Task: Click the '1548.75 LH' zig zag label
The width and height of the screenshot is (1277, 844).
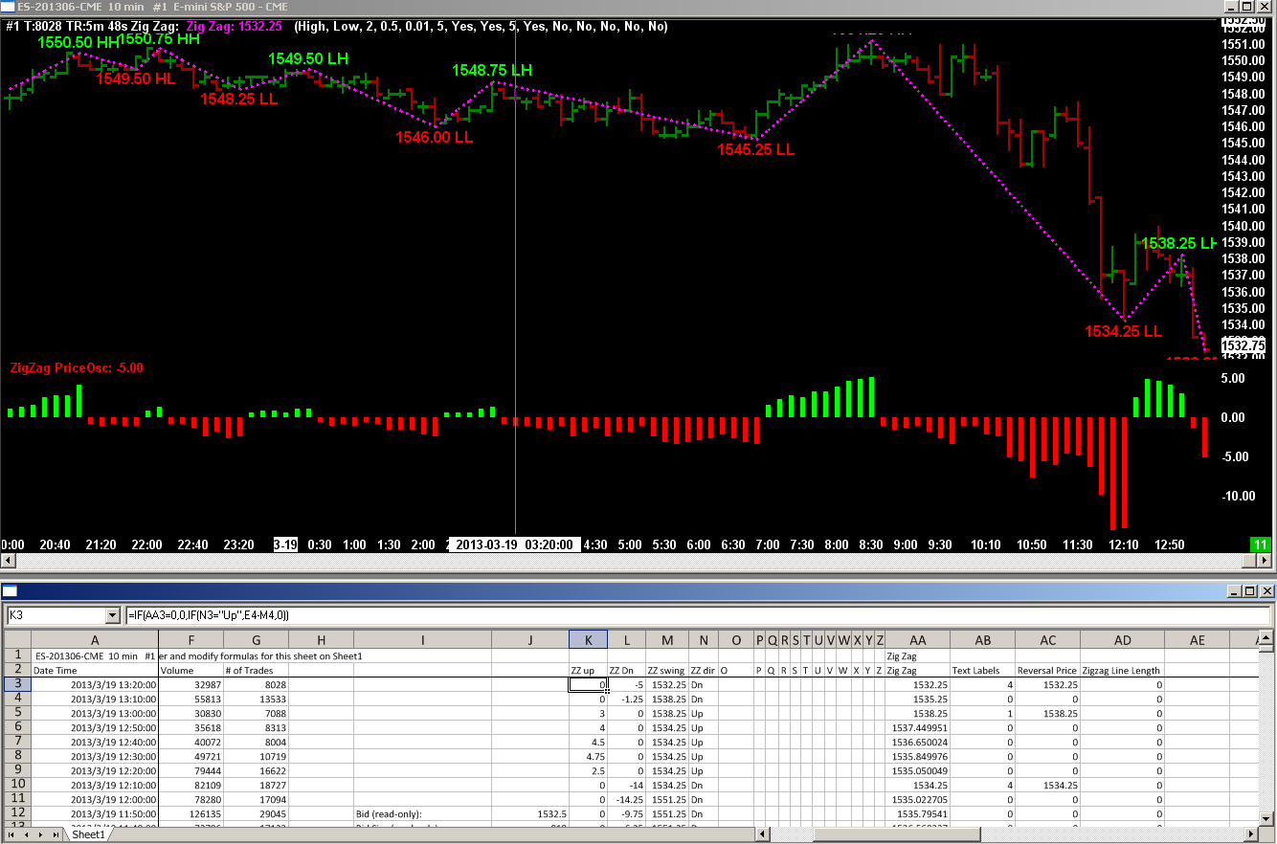Action: [x=492, y=70]
